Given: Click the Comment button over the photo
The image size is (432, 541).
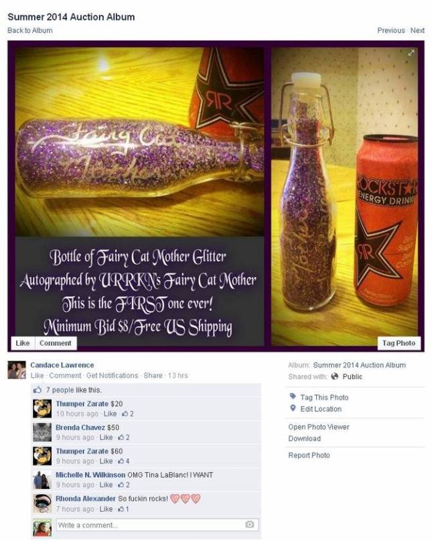Looking at the screenshot, I should [x=56, y=343].
